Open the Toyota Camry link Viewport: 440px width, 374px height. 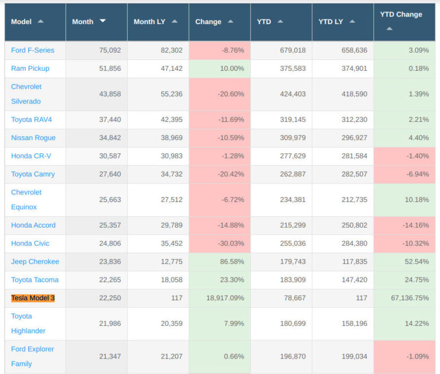click(x=33, y=174)
